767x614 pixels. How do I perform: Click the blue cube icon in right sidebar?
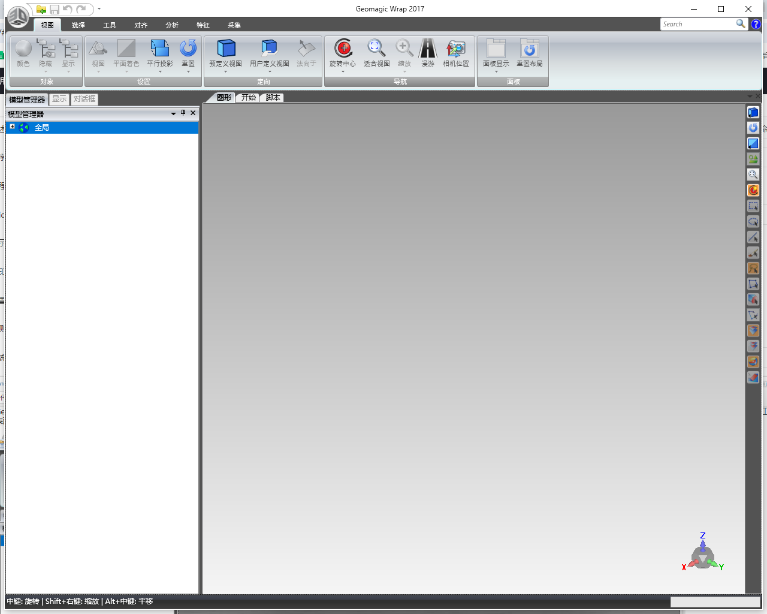tap(753, 112)
